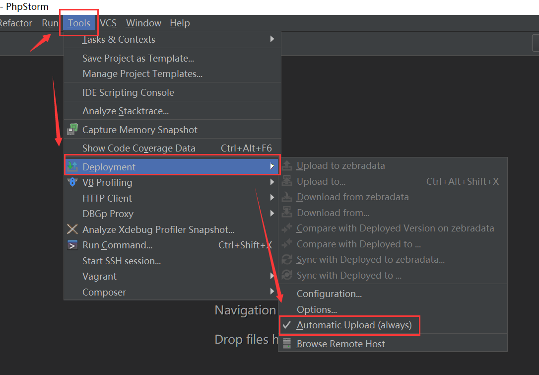
Task: Click the Capture Memory Snapshot icon
Action: 72,130
